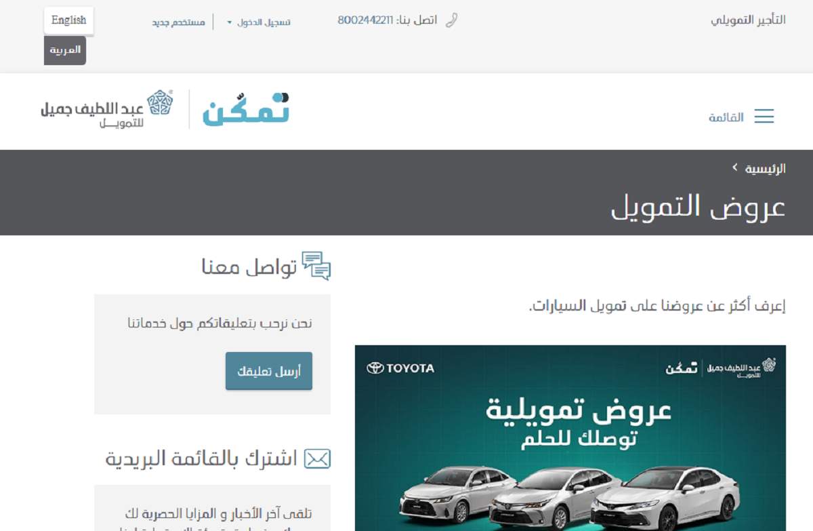Click the عبد اللطيف جميل للتمويل logo
Image resolution: width=813 pixels, height=531 pixels.
(106, 109)
